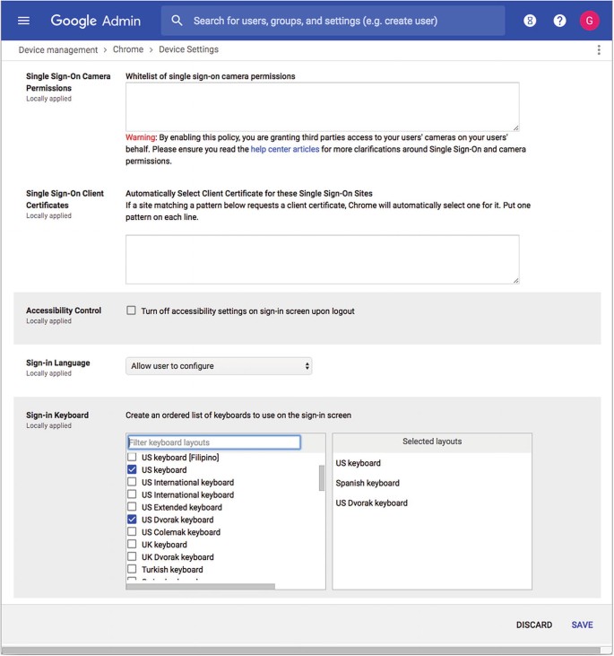The width and height of the screenshot is (614, 656).
Task: Check the first US International keyboard checkbox
Action: tap(132, 482)
